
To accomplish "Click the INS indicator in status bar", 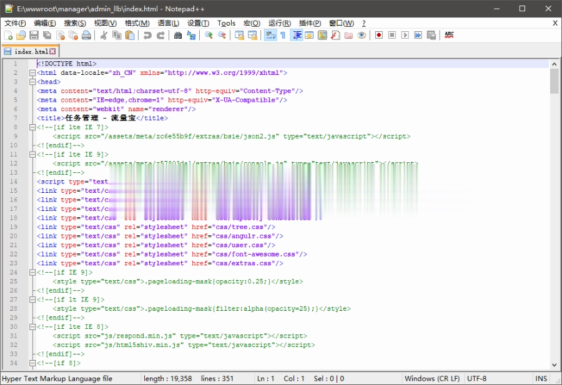I will (x=541, y=379).
